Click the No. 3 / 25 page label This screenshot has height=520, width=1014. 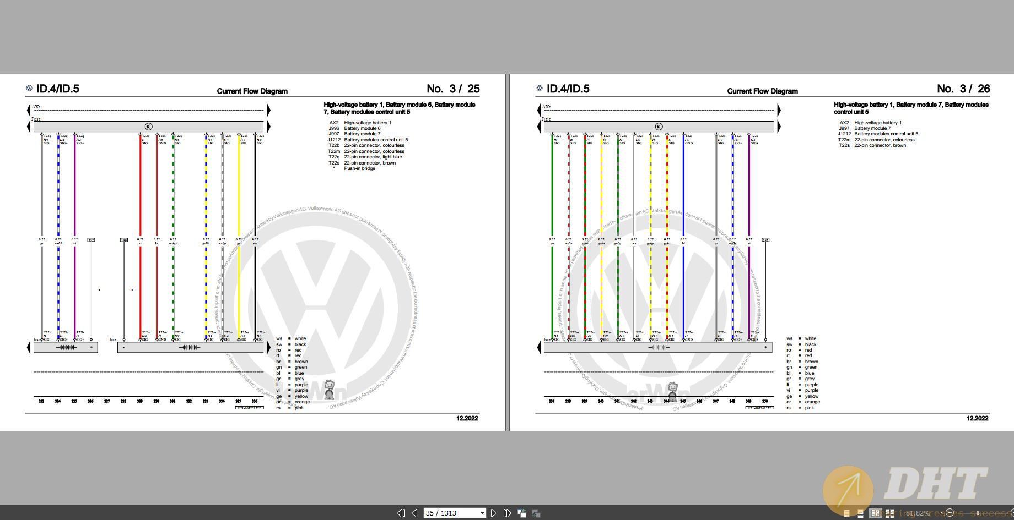click(453, 89)
